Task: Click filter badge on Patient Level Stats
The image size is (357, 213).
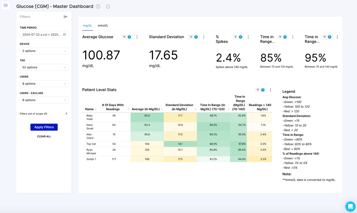Action: coord(260,90)
